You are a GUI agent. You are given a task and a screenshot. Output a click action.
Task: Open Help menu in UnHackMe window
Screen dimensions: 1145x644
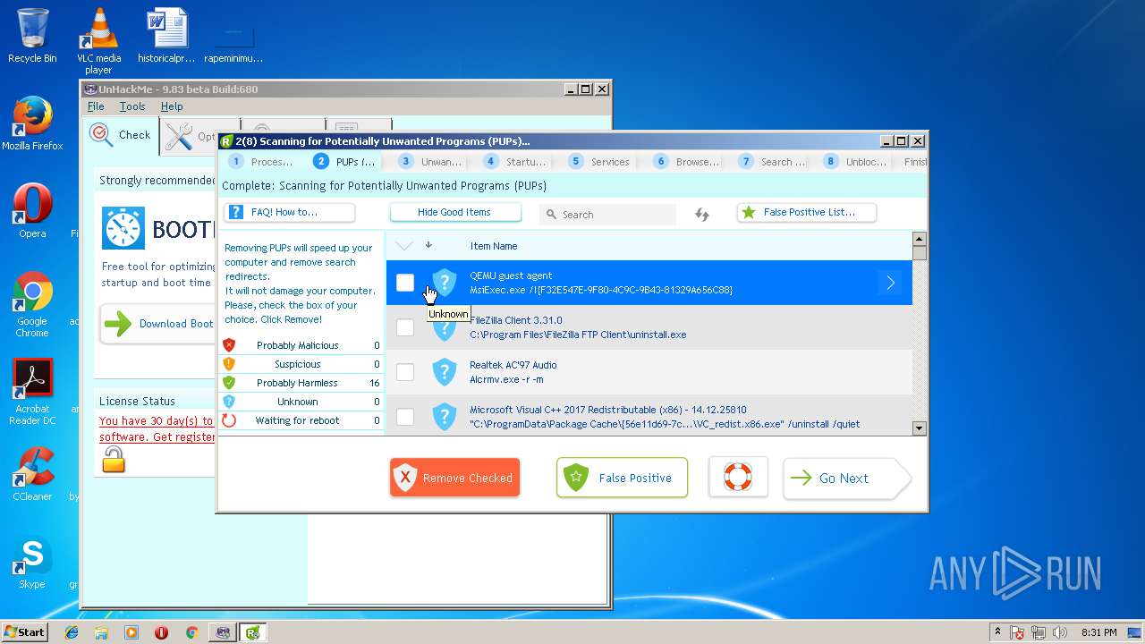(x=172, y=106)
